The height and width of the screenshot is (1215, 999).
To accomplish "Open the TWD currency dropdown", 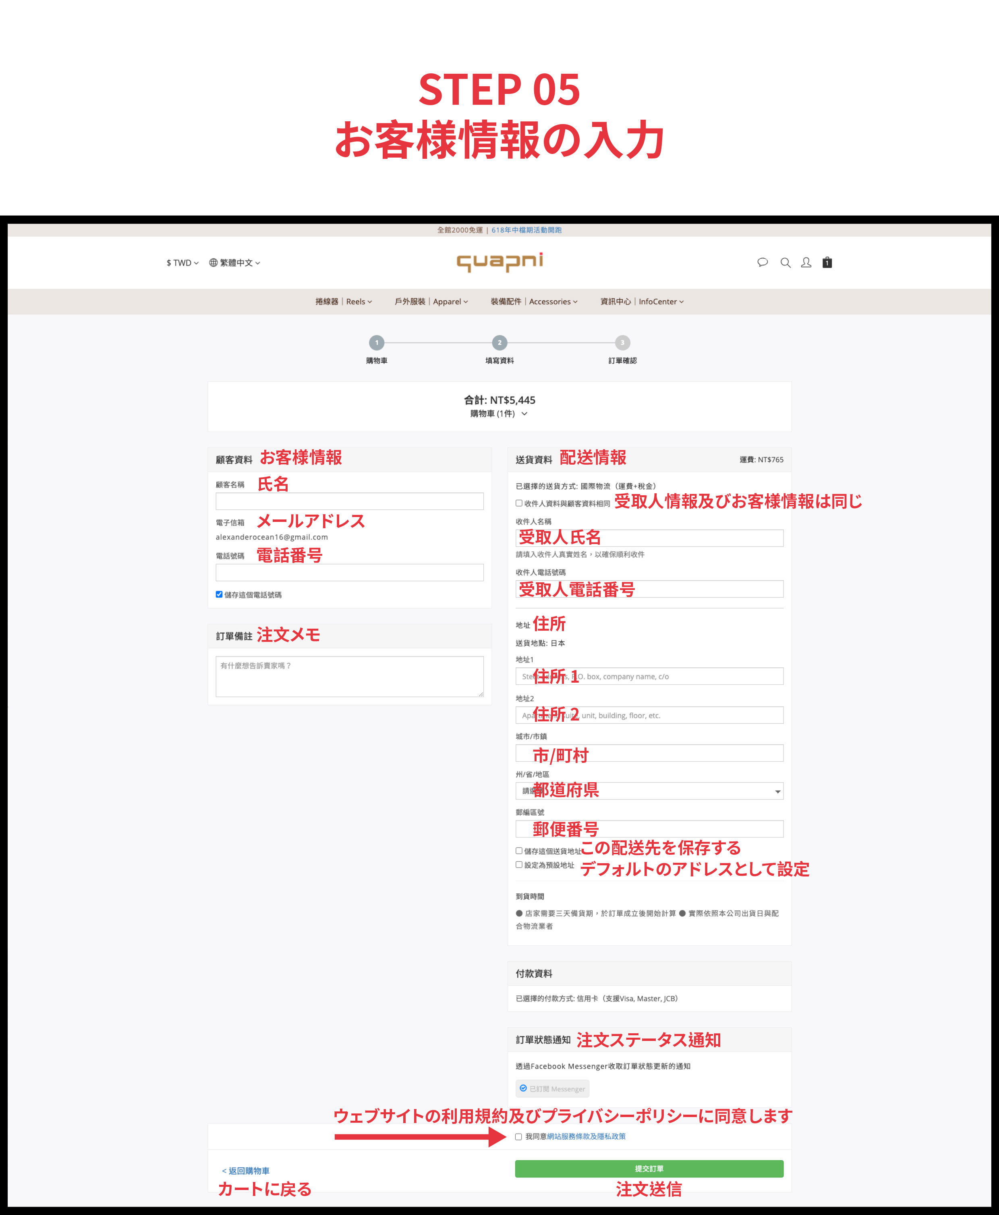I will (182, 262).
